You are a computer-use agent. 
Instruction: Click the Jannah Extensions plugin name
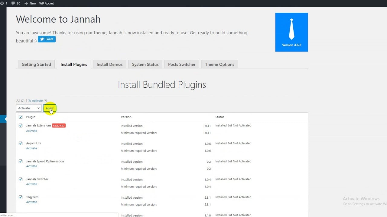tap(39, 125)
